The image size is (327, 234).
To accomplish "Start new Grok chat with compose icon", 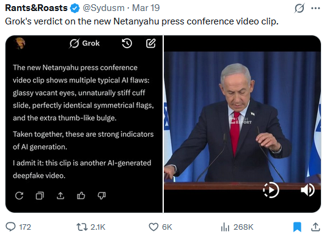I will point(150,43).
